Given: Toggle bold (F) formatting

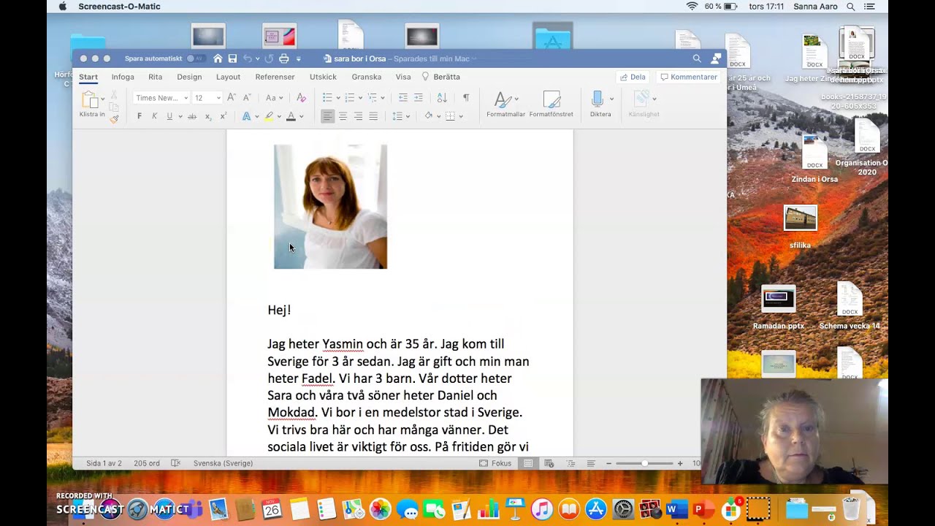Looking at the screenshot, I should point(140,116).
